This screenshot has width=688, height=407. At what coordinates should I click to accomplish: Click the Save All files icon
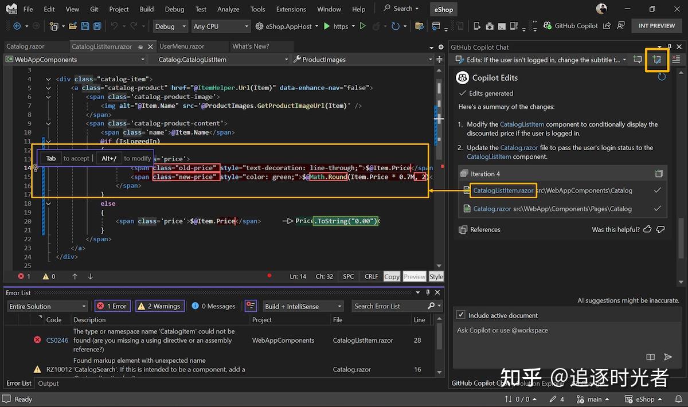click(96, 25)
